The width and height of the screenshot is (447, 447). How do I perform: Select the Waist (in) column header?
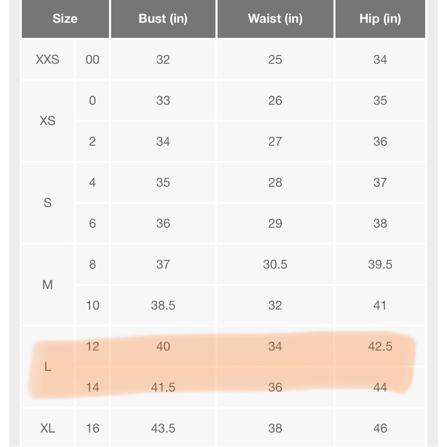point(275,19)
